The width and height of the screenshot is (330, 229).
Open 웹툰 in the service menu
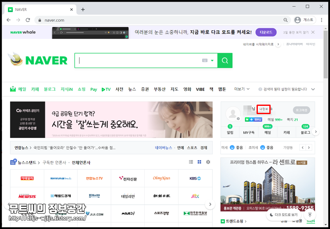pyautogui.click(x=222, y=89)
